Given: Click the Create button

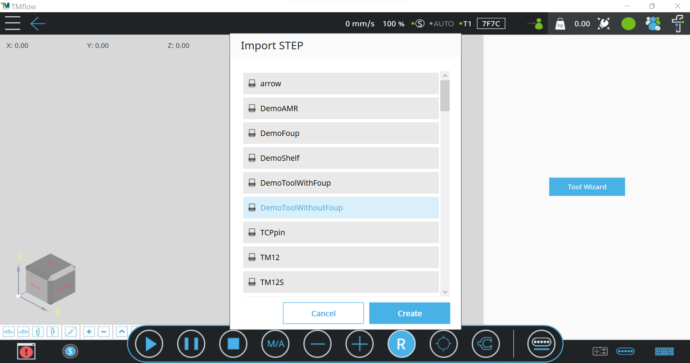Looking at the screenshot, I should coord(409,313).
